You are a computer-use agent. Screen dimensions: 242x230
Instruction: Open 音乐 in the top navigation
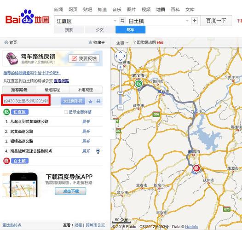[x=117, y=10]
